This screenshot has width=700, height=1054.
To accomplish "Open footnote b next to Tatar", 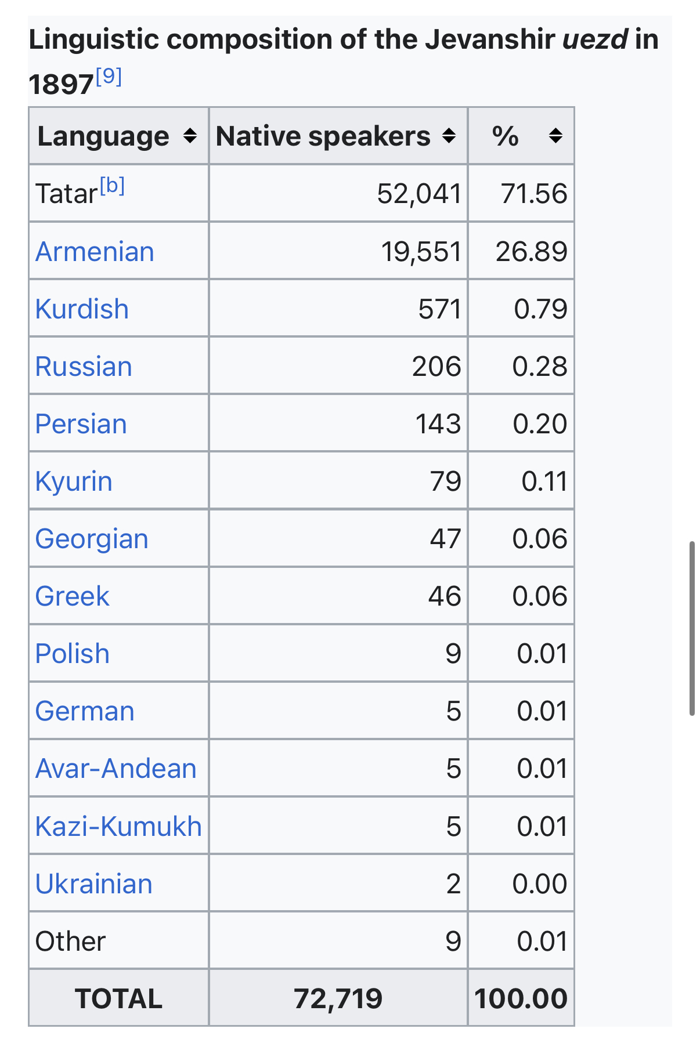I will click(112, 186).
